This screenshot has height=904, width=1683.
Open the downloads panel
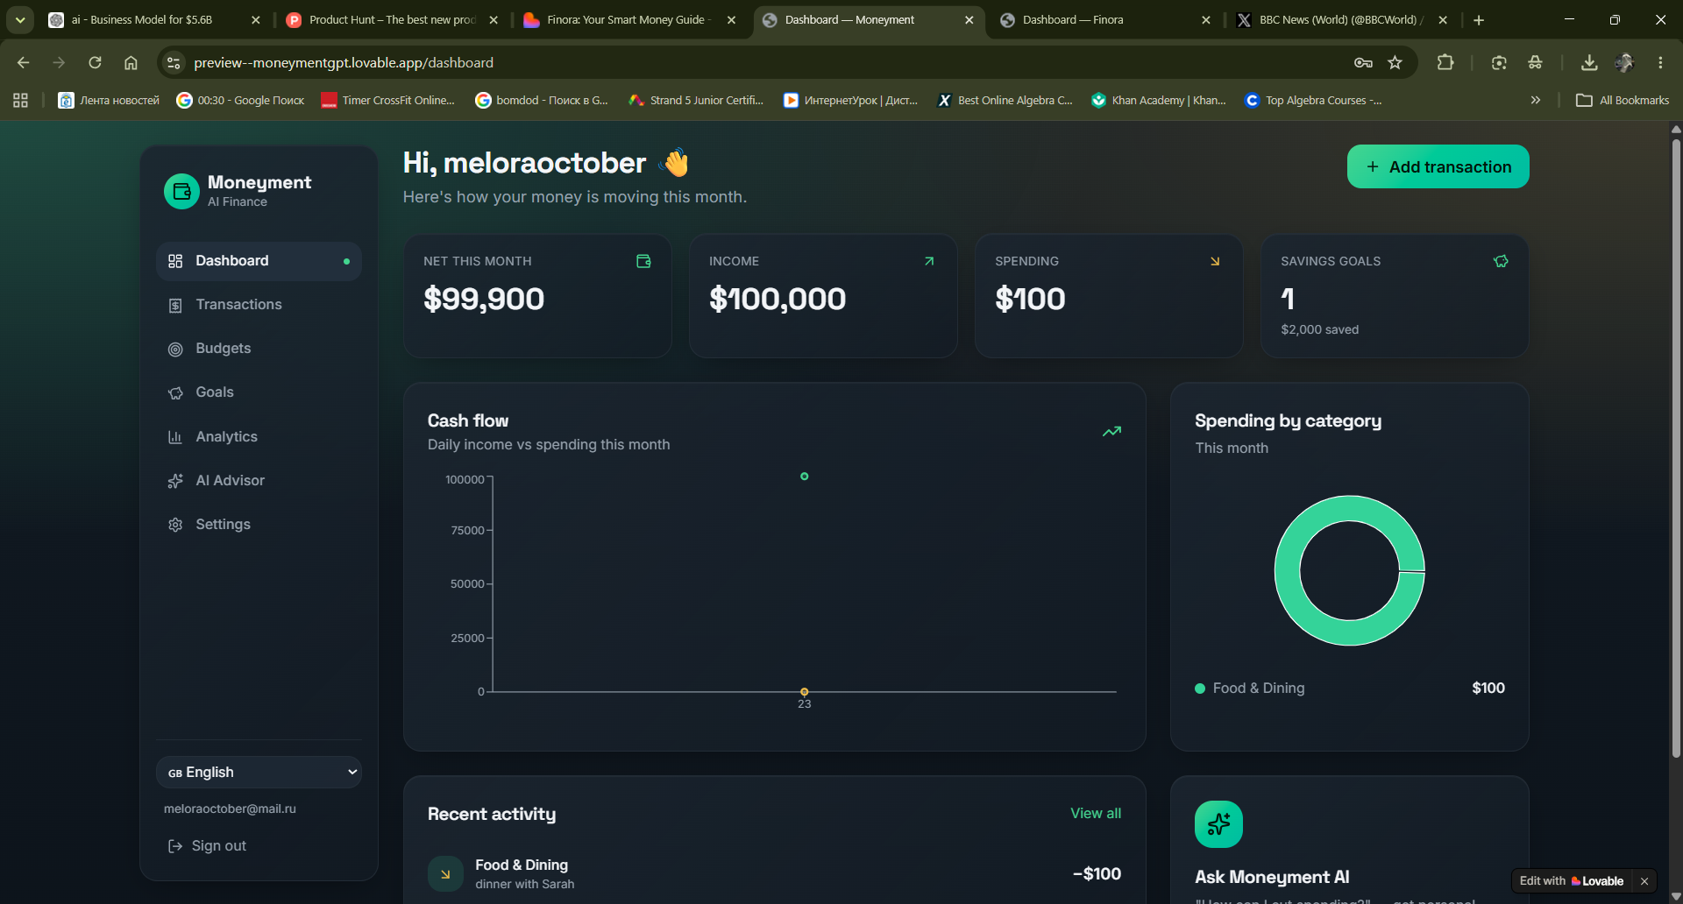coord(1589,62)
